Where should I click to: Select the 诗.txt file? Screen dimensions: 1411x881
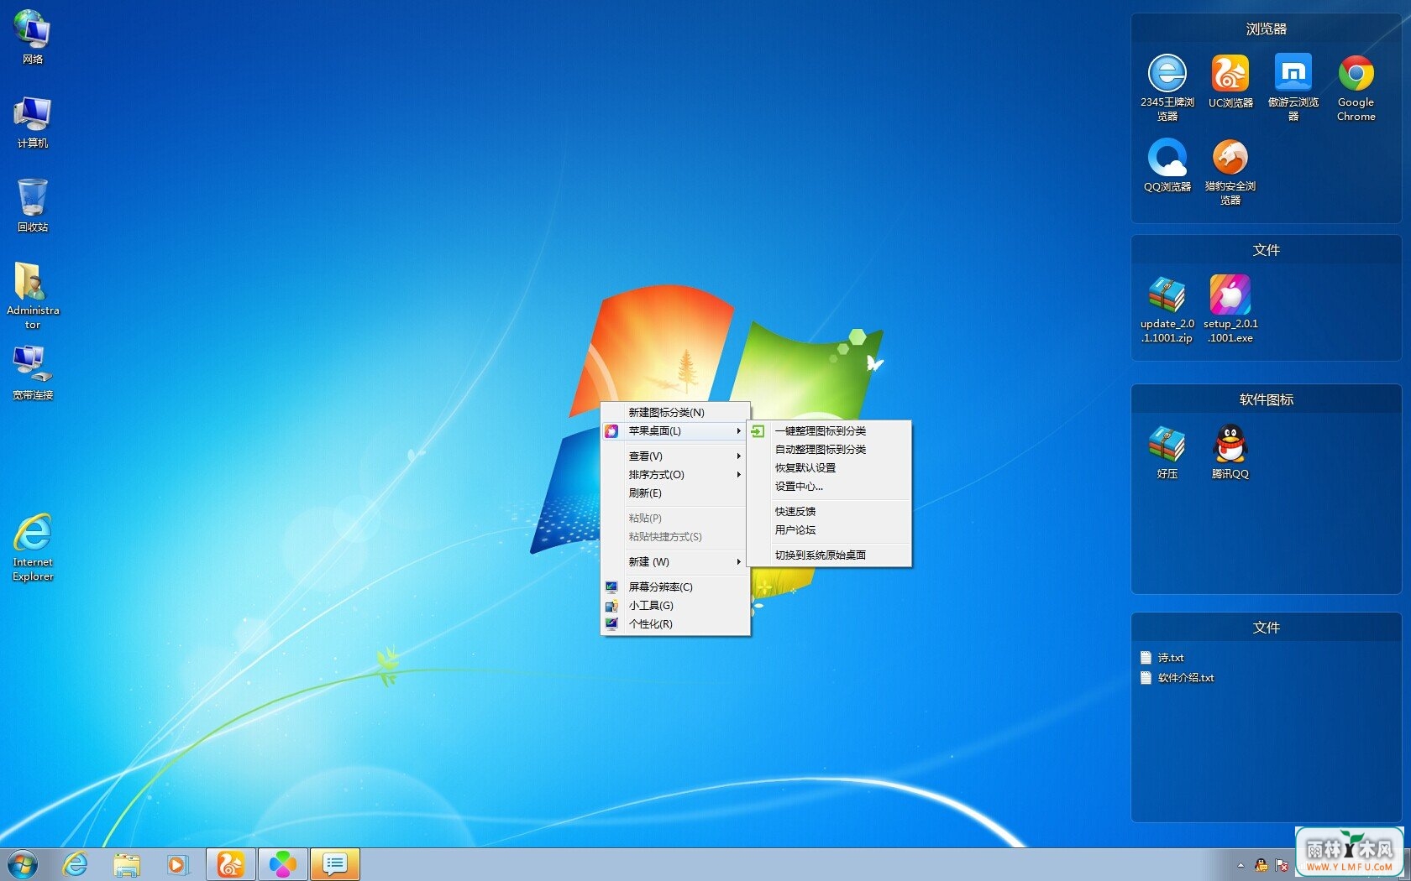pyautogui.click(x=1162, y=658)
